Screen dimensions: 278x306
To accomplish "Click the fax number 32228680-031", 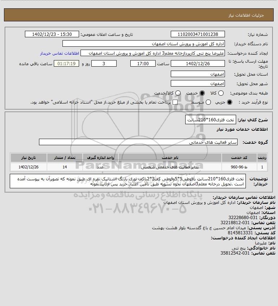I will click(x=243, y=217).
